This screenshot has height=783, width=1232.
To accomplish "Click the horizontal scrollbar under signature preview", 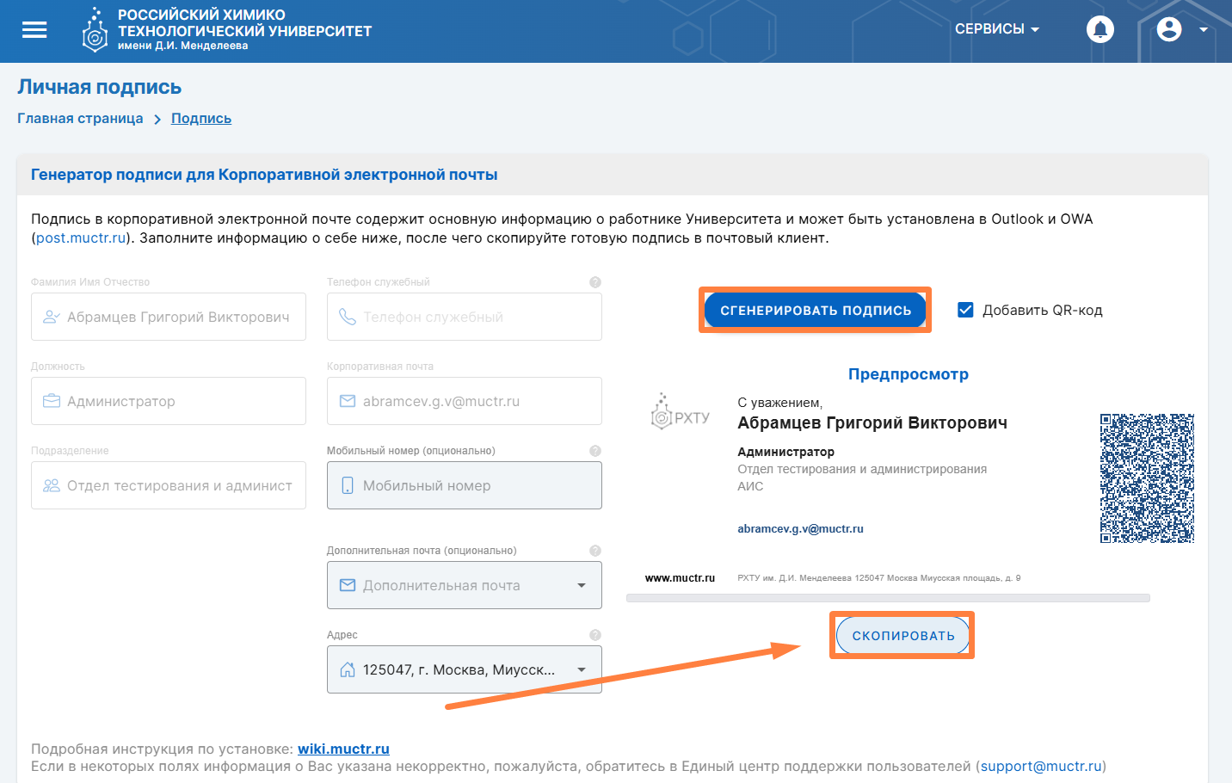I will point(888,598).
